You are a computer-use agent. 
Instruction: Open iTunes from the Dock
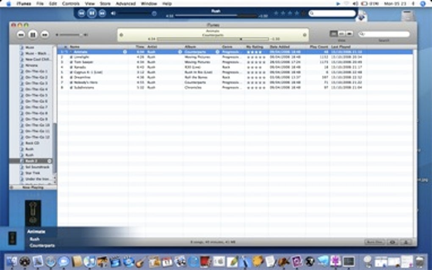pyautogui.click(x=89, y=261)
